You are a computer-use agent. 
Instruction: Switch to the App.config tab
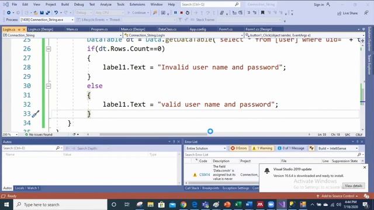(198, 29)
